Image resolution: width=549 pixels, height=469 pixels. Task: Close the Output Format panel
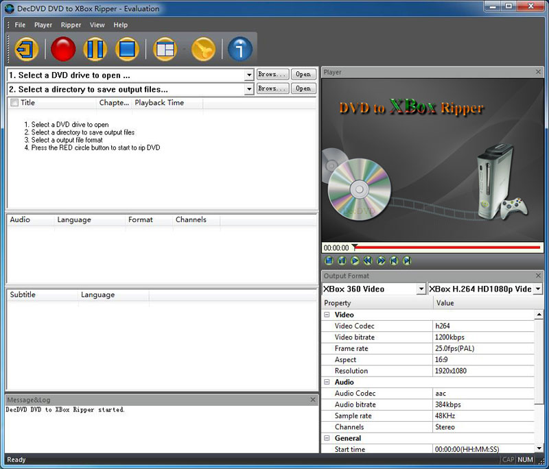(x=538, y=276)
